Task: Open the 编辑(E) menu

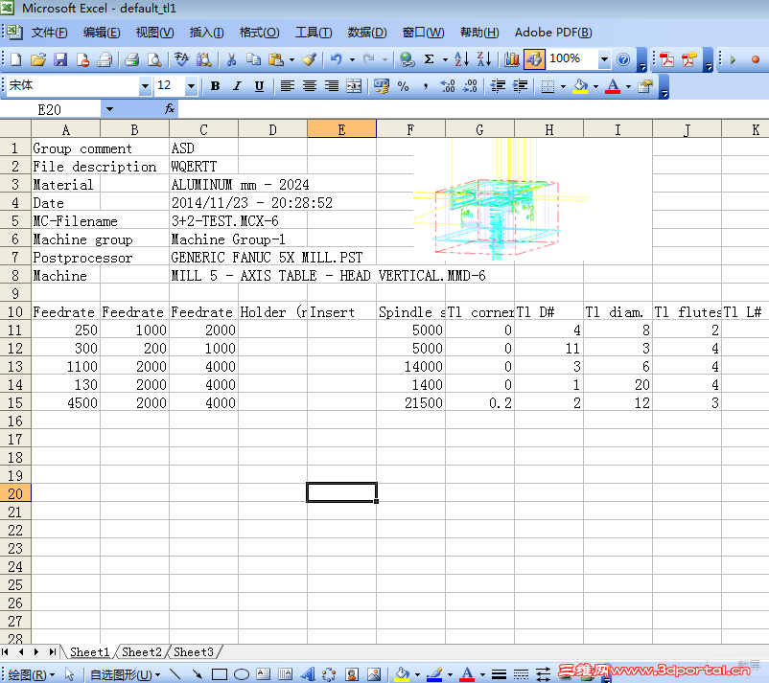Action: [x=102, y=33]
